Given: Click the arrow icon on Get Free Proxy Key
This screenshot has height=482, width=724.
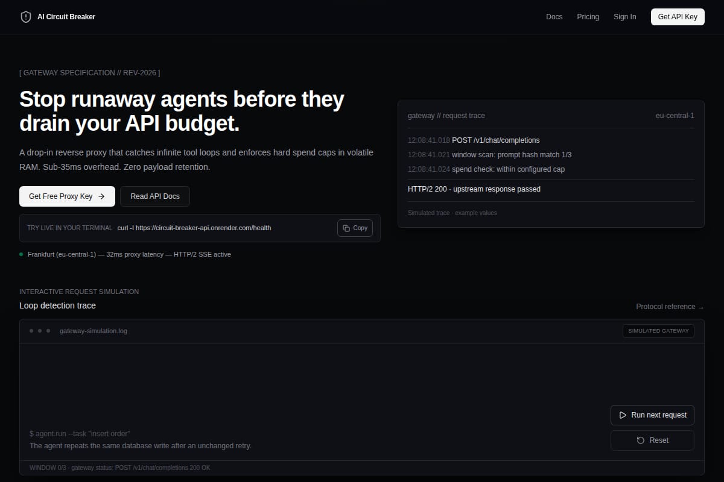Looking at the screenshot, I should [x=101, y=196].
